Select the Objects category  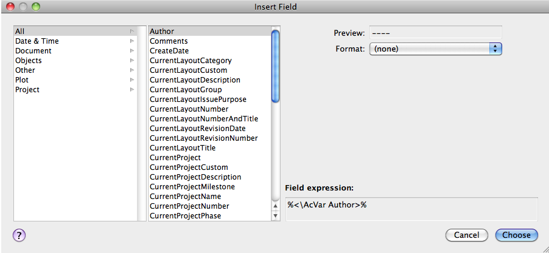29,61
